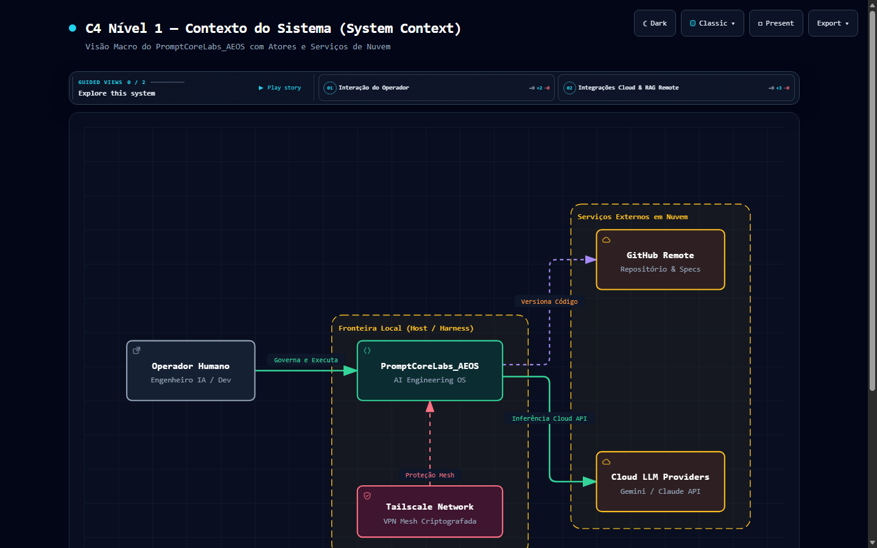Click the external-link icon on Operador Humano node
The image size is (877, 548).
[136, 350]
